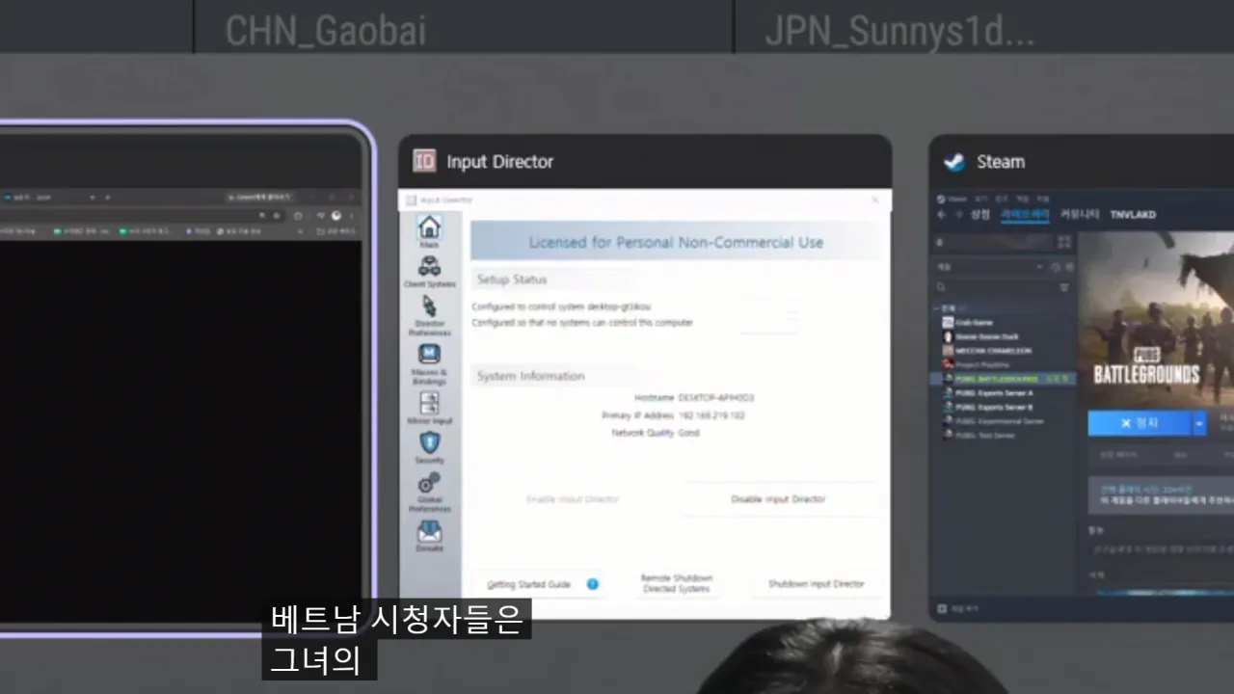This screenshot has width=1234, height=694.
Task: Click Setup Status heading
Action: click(x=512, y=280)
